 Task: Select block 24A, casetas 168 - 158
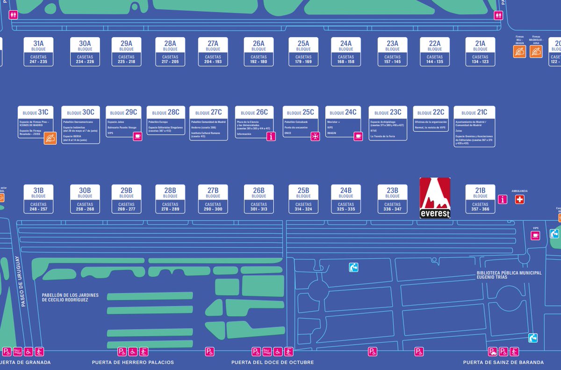[346, 52]
